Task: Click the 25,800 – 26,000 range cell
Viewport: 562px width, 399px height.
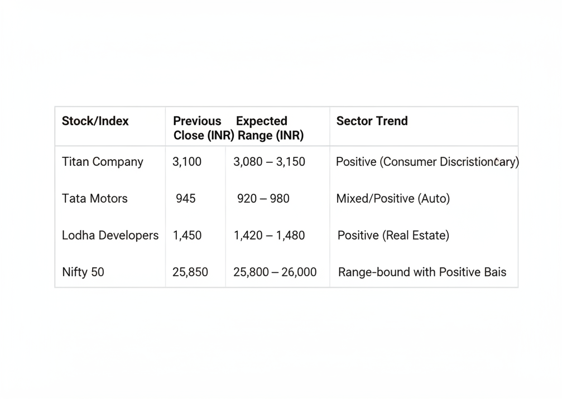Action: click(x=275, y=272)
